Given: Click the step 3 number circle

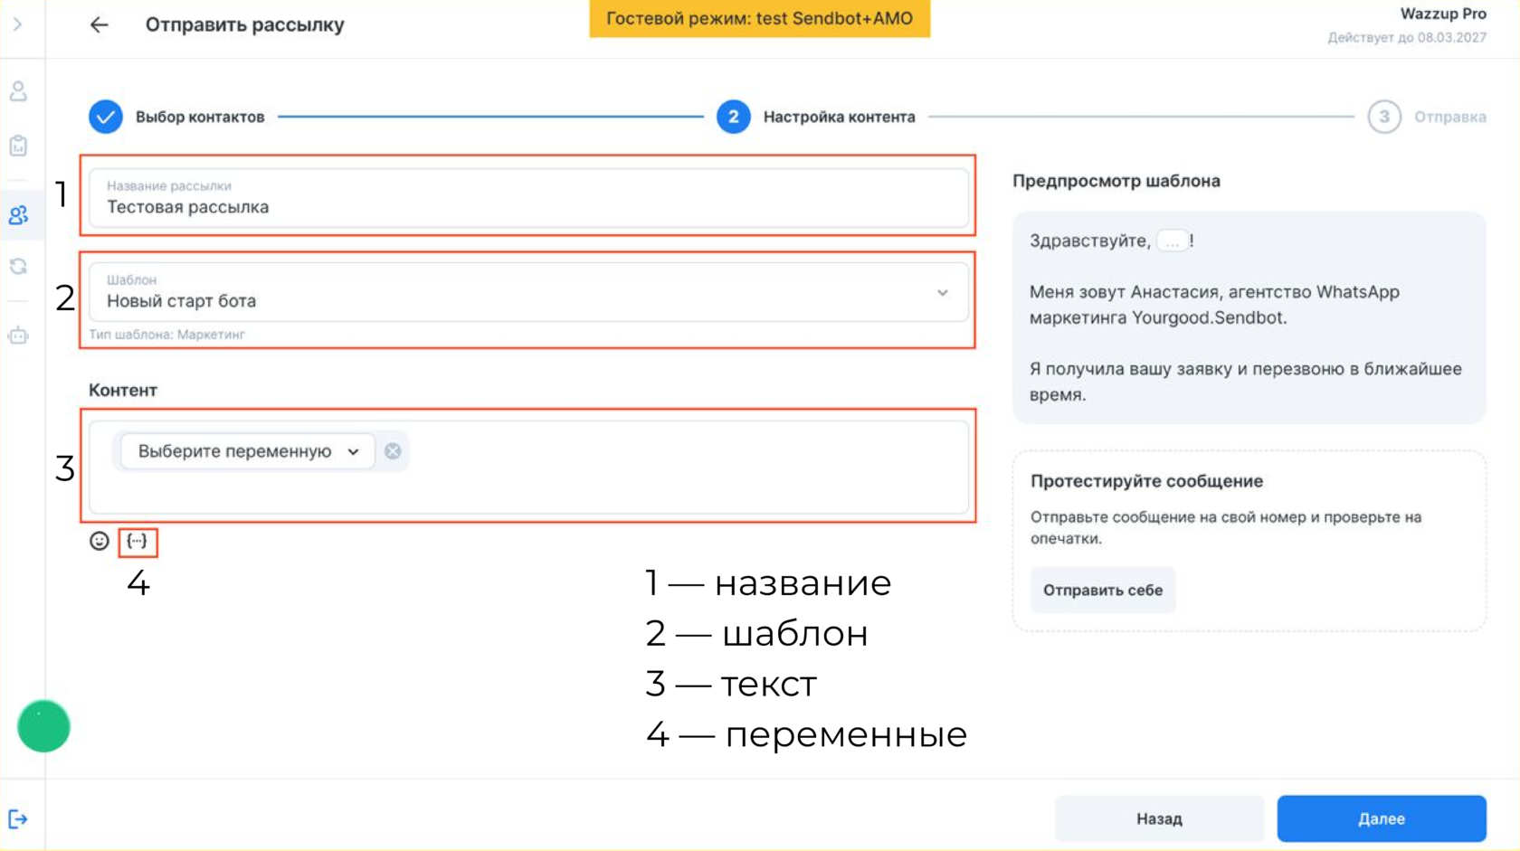Looking at the screenshot, I should click(x=1384, y=117).
